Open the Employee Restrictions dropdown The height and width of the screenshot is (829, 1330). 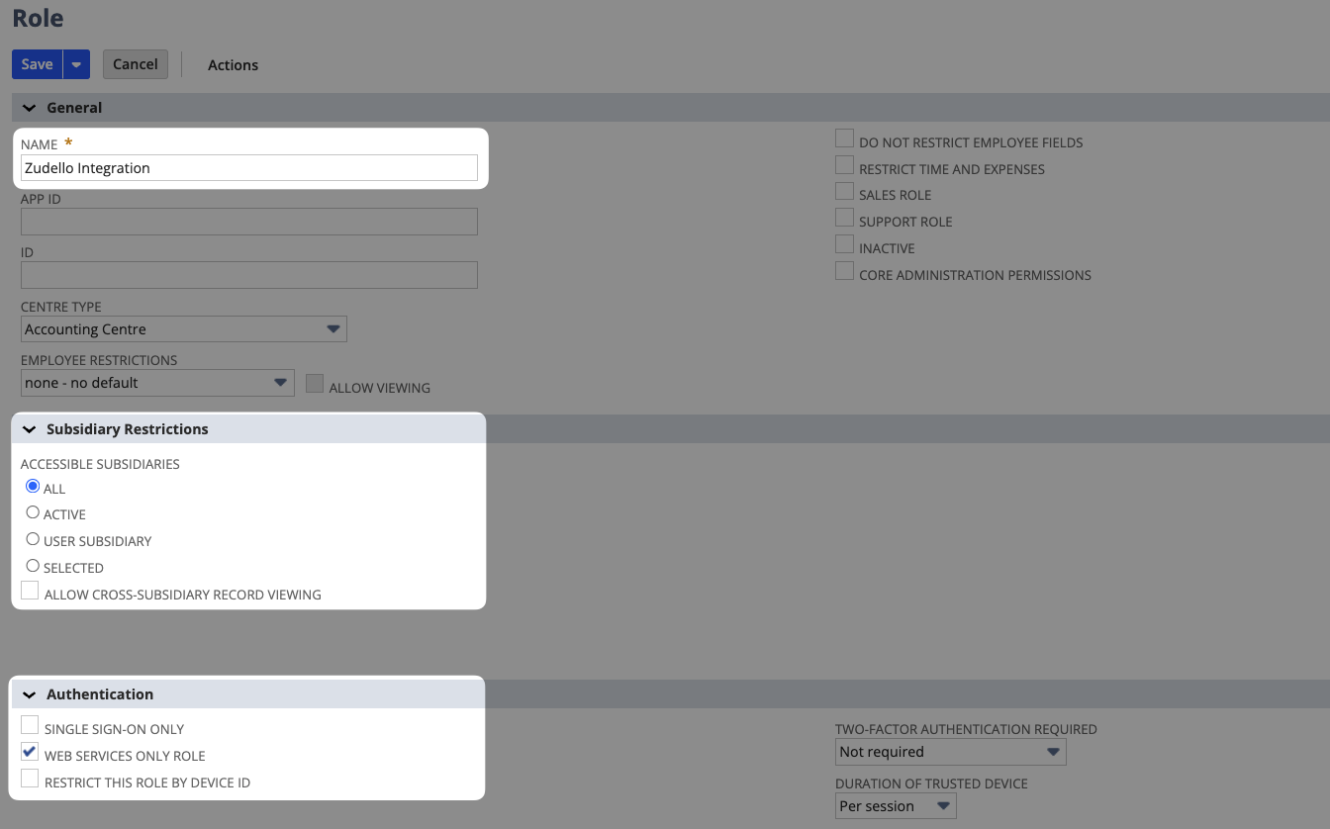click(157, 383)
